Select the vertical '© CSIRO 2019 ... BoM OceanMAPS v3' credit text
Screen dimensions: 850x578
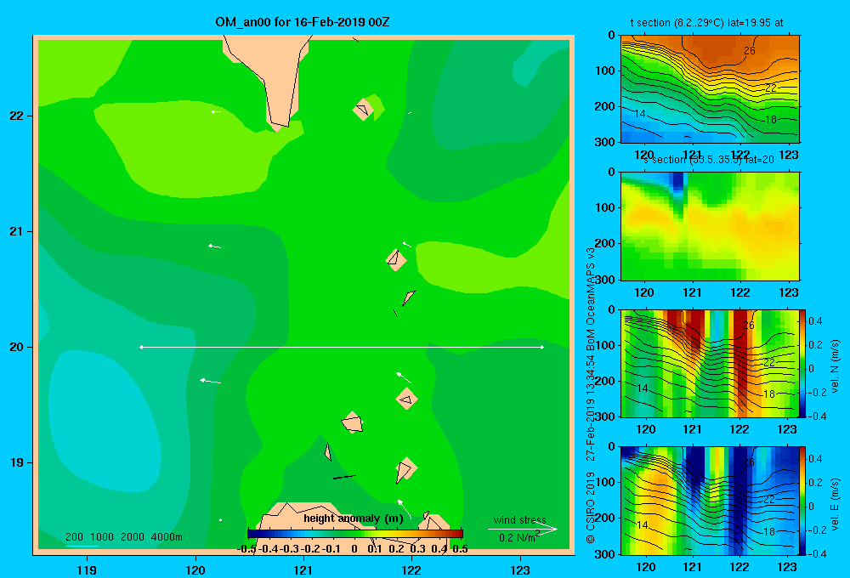pyautogui.click(x=591, y=396)
